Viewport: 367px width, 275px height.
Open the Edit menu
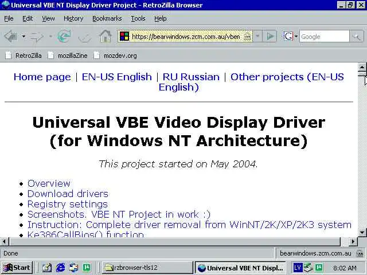[x=28, y=18]
